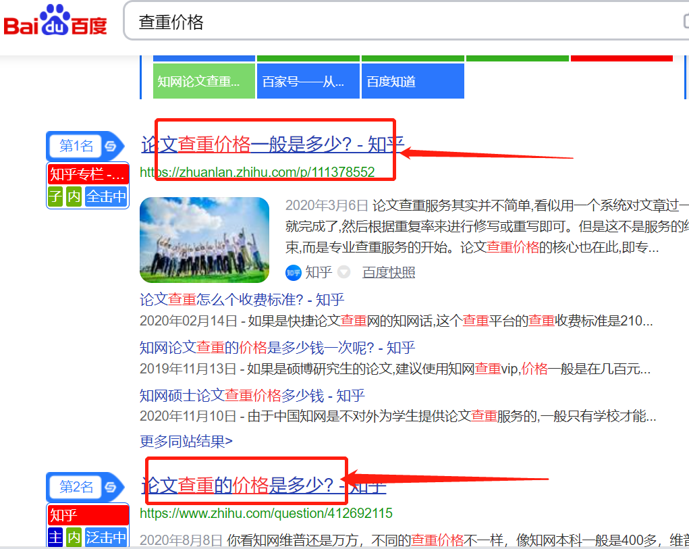Select the 知网论文查重 green block
This screenshot has width=689, height=549.
coord(204,81)
